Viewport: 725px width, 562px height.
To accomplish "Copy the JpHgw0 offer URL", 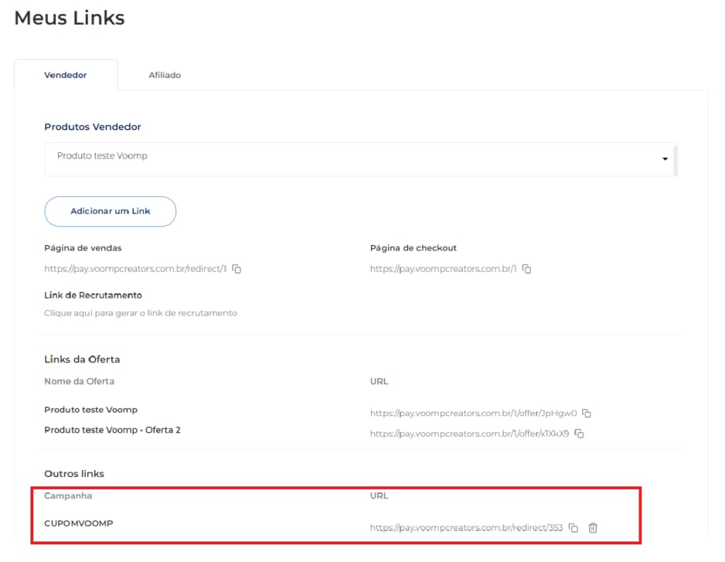I will coord(587,413).
